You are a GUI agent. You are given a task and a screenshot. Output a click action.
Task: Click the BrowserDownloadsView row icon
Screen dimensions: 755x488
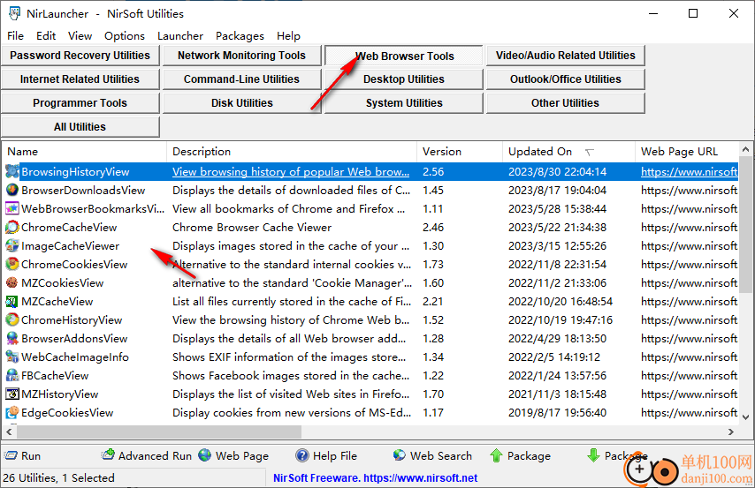click(12, 190)
